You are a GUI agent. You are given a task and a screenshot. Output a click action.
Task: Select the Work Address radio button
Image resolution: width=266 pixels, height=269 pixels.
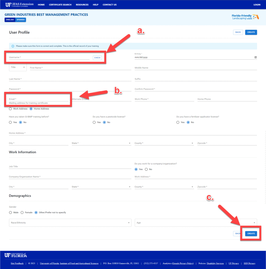(11, 109)
